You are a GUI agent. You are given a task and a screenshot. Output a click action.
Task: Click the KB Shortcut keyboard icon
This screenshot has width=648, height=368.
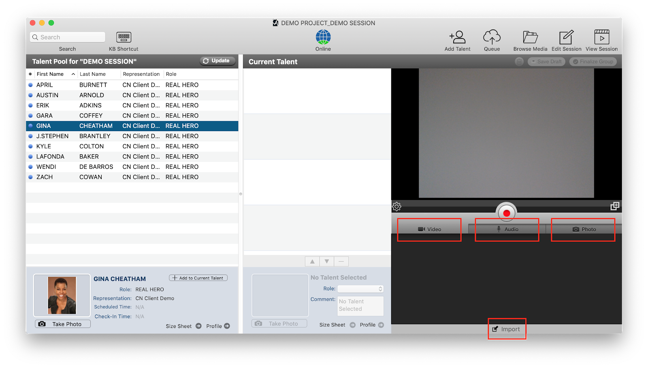pos(124,37)
